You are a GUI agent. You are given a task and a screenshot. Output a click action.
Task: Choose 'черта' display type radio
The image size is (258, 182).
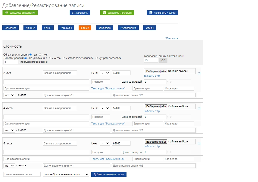50,58
